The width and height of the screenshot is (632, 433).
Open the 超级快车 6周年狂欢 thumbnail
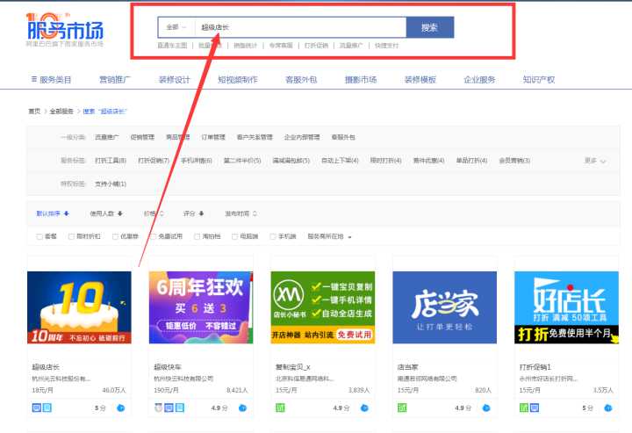[x=200, y=307]
